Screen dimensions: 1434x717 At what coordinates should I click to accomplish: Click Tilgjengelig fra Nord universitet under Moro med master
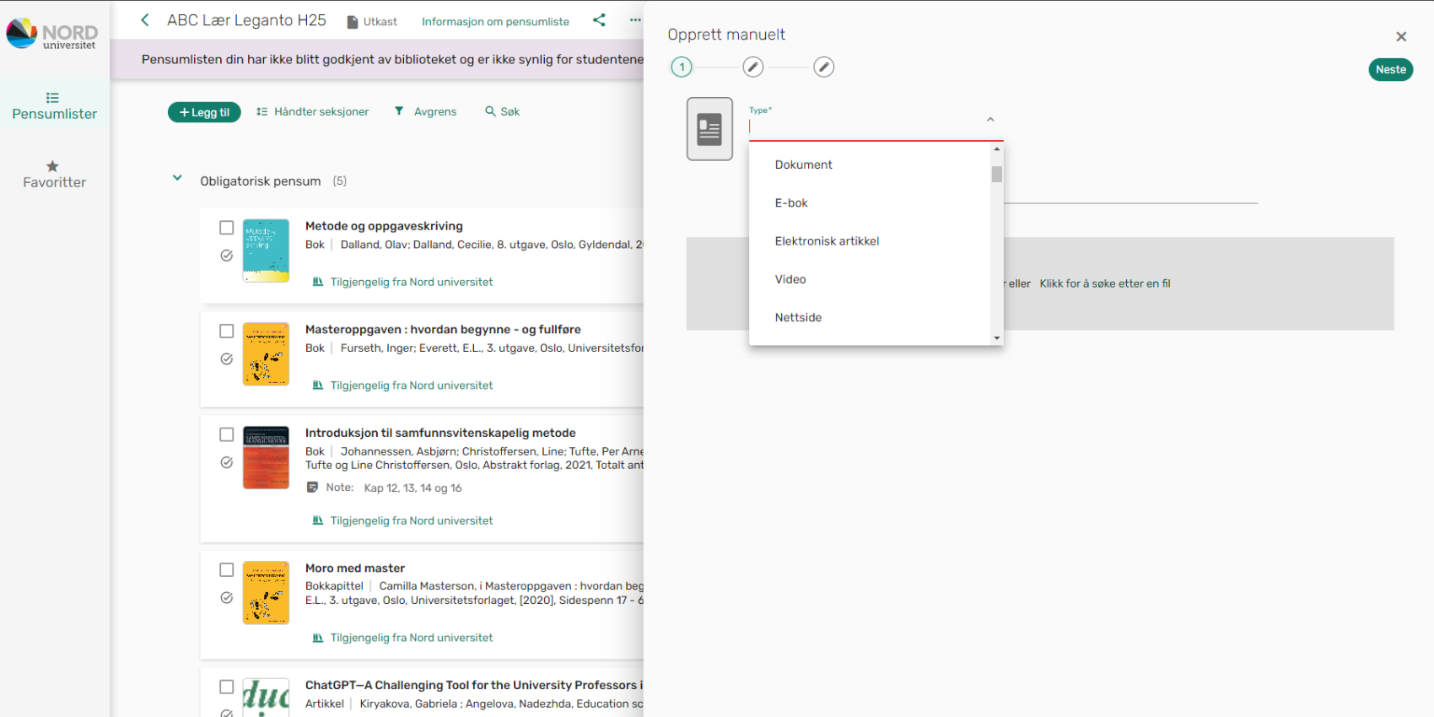[x=412, y=638]
